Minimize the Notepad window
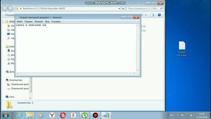Viewport: 211px width, 119px height. click(124, 18)
